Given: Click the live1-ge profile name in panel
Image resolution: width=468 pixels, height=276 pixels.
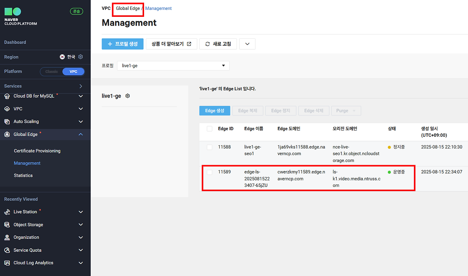Looking at the screenshot, I should pos(112,96).
